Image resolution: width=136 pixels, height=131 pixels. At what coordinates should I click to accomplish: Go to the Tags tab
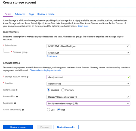(31, 14)
